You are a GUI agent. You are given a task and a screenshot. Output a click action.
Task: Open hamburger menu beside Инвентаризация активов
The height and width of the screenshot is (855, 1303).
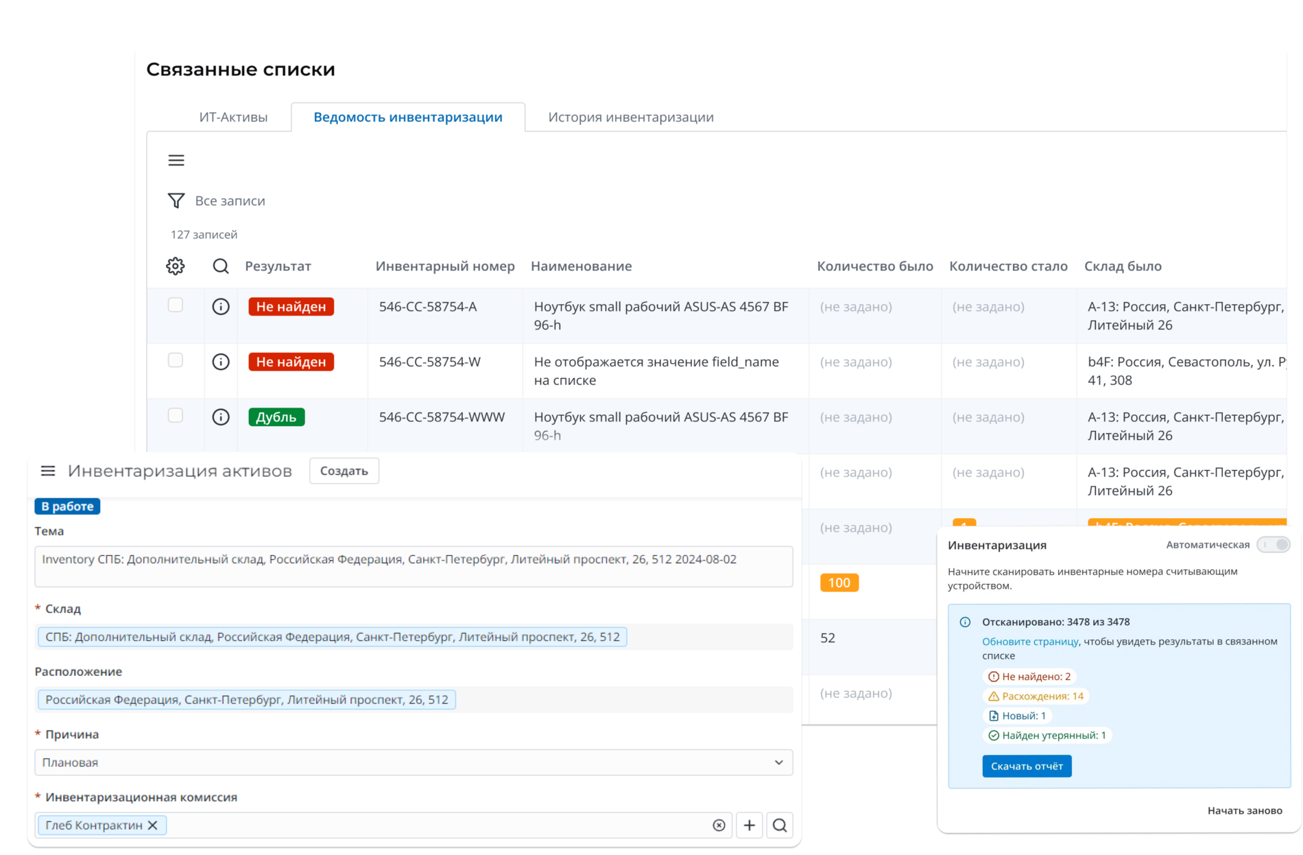click(x=48, y=471)
